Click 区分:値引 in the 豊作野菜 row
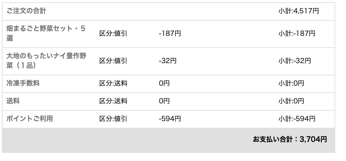 tap(113, 61)
